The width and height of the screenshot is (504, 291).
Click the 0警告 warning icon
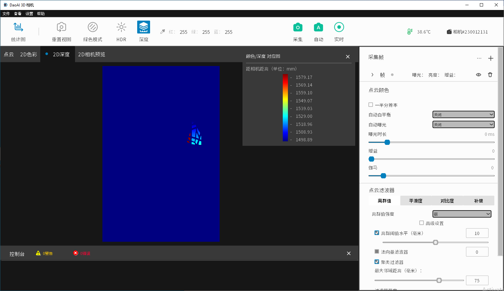click(38, 253)
